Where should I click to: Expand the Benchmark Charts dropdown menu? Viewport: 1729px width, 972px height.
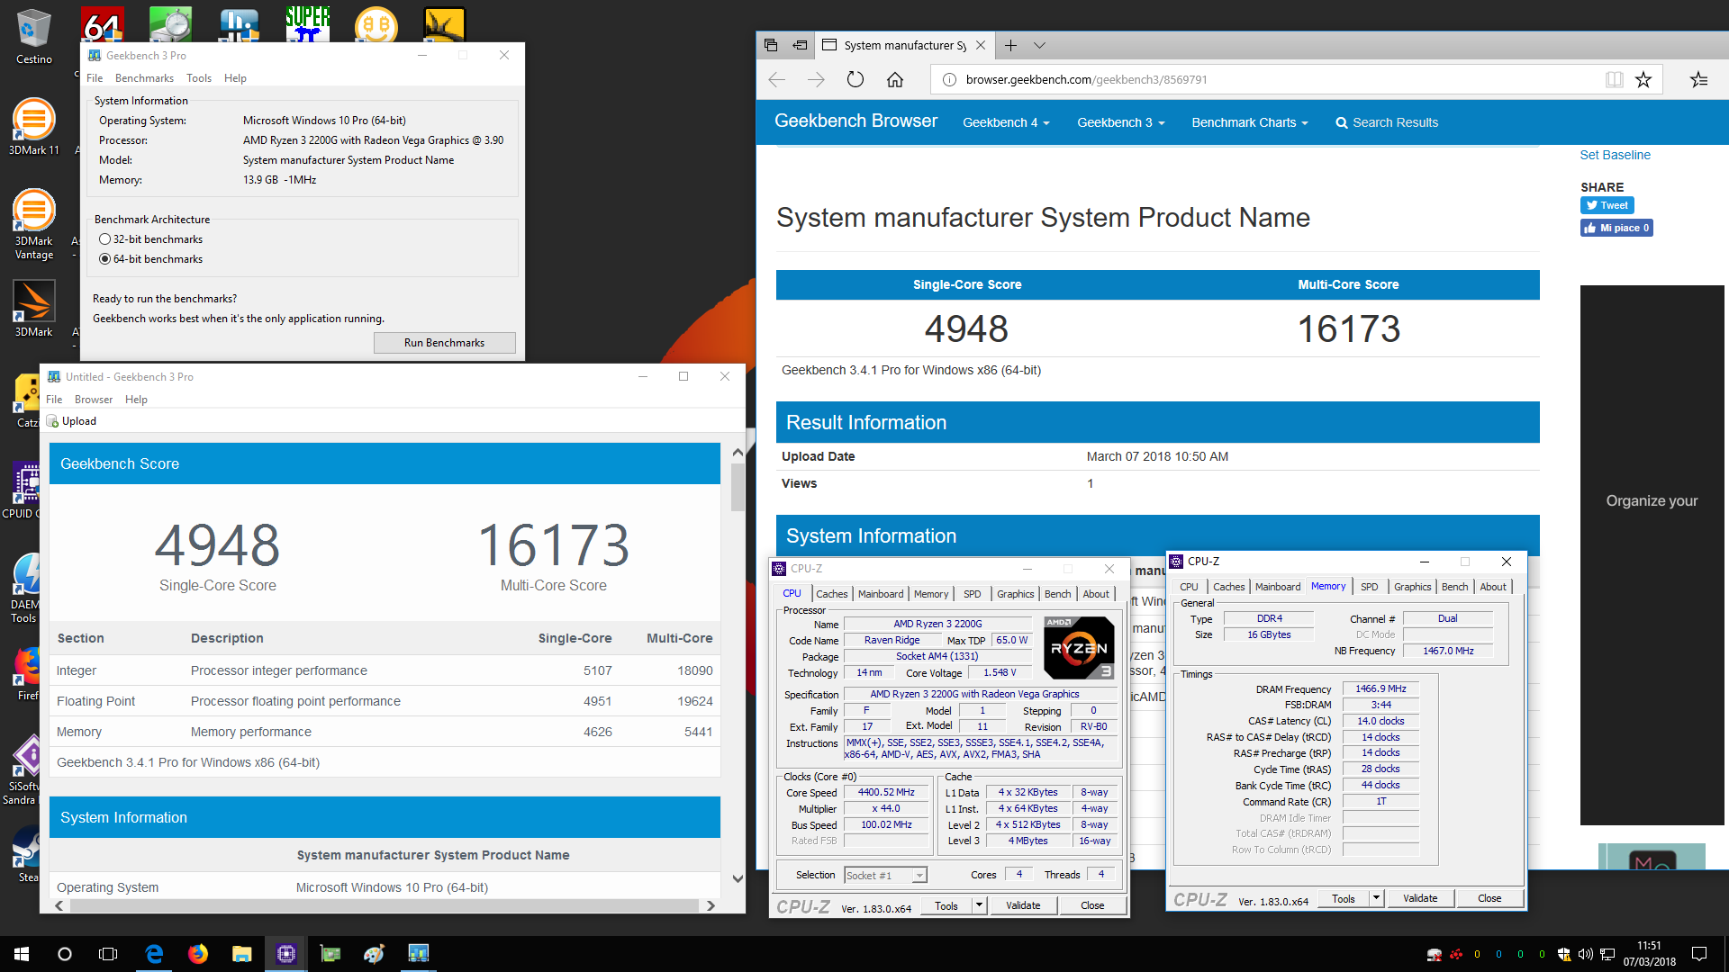coord(1249,122)
